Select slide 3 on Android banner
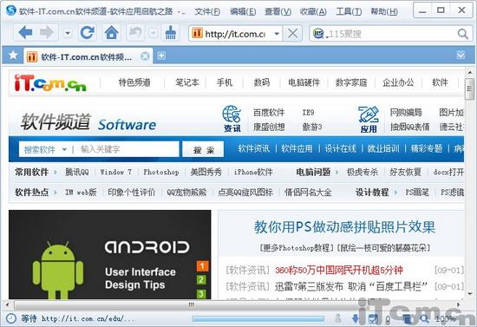The width and height of the screenshot is (477, 327). click(201, 294)
